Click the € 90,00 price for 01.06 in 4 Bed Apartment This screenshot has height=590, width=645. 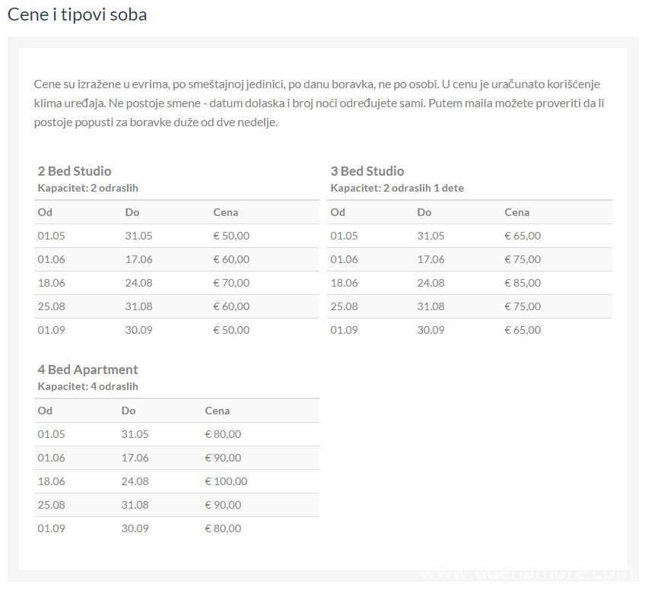pyautogui.click(x=223, y=458)
